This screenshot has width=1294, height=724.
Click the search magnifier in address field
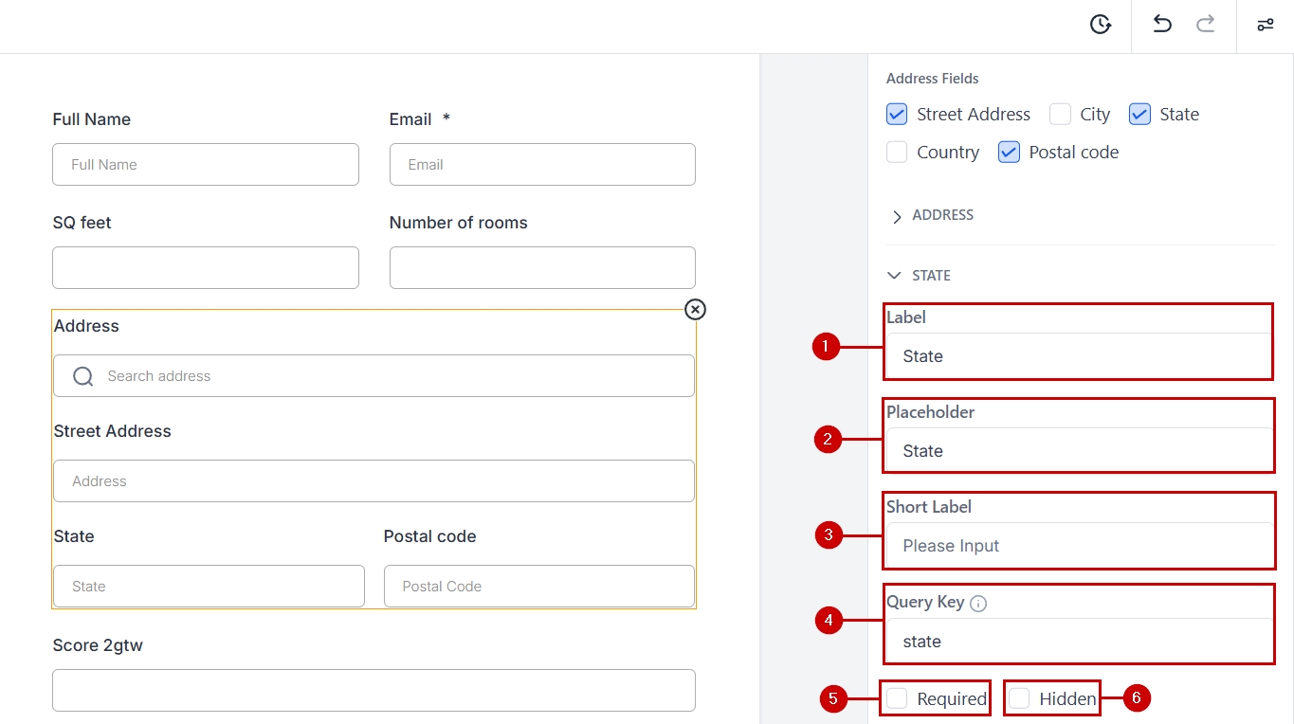[83, 376]
